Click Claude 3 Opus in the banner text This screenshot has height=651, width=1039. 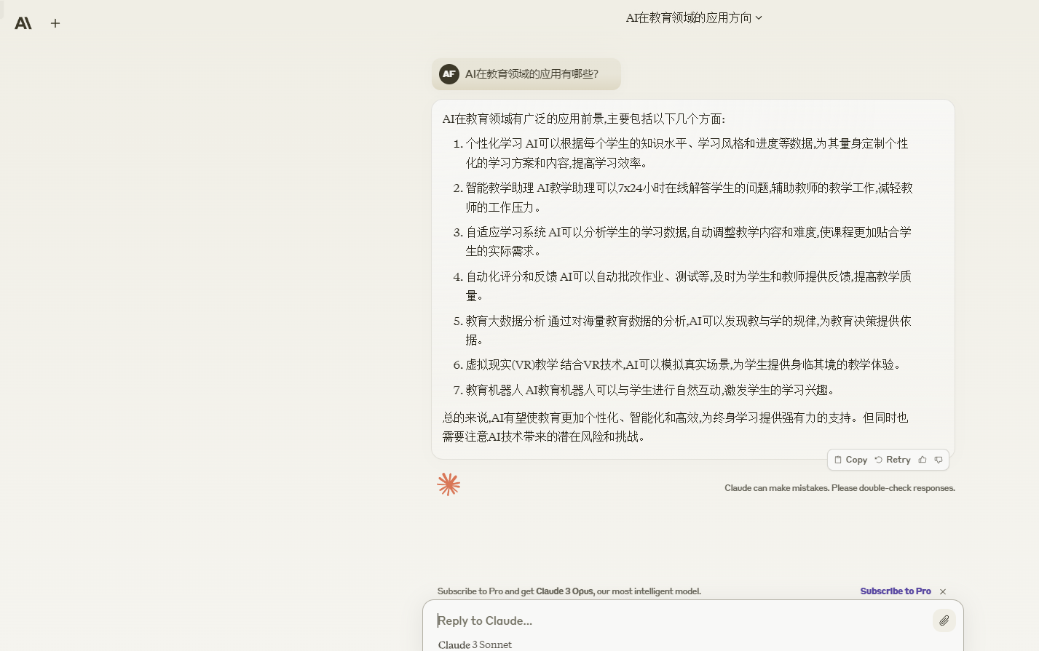point(564,591)
